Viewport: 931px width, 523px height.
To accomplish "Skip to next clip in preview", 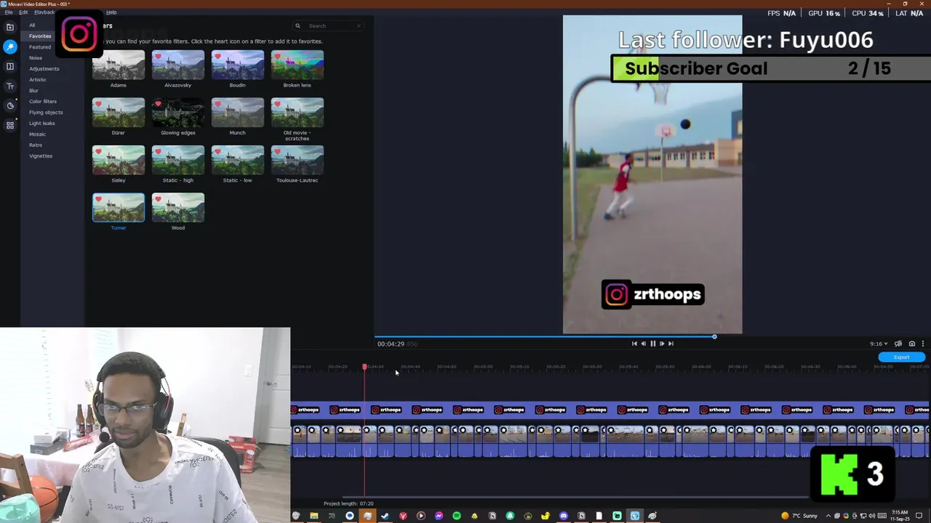I will 671,344.
